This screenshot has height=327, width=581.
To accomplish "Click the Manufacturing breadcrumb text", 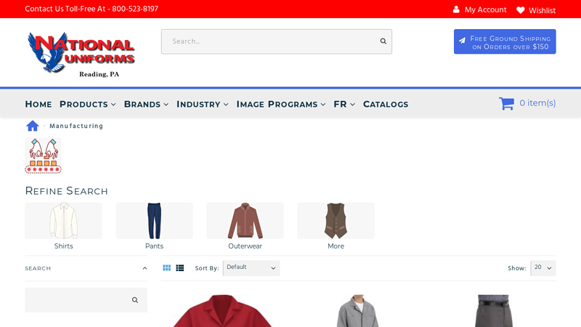I will pos(76,126).
